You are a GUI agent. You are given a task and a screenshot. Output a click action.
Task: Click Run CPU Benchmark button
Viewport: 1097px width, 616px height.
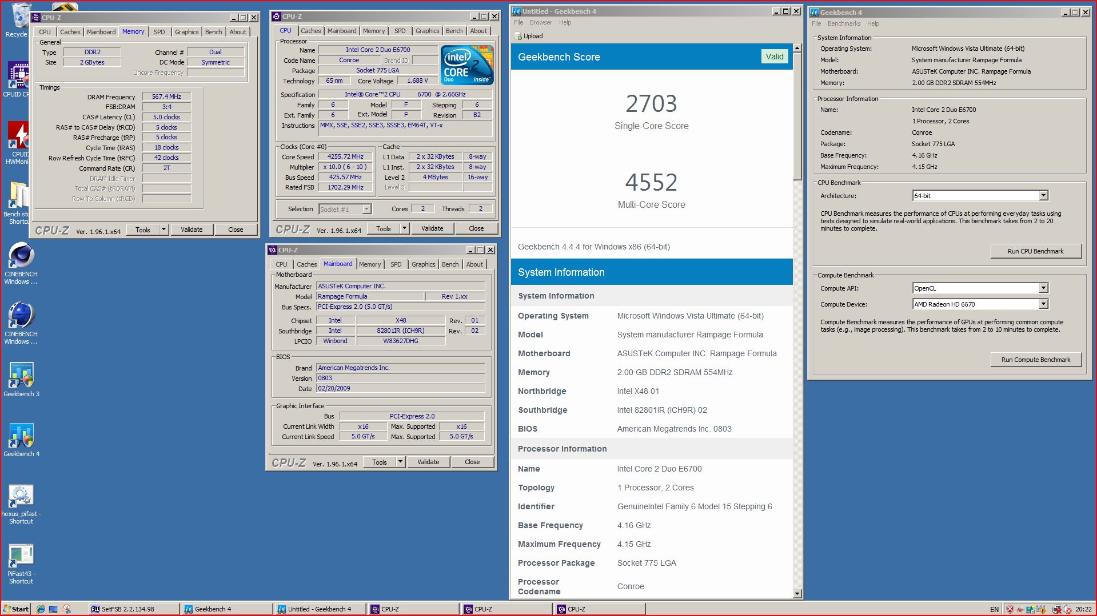pyautogui.click(x=1035, y=251)
